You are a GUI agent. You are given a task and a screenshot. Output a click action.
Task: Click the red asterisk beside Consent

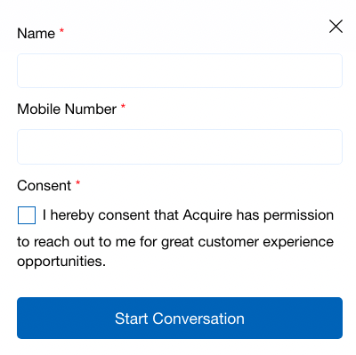click(77, 182)
